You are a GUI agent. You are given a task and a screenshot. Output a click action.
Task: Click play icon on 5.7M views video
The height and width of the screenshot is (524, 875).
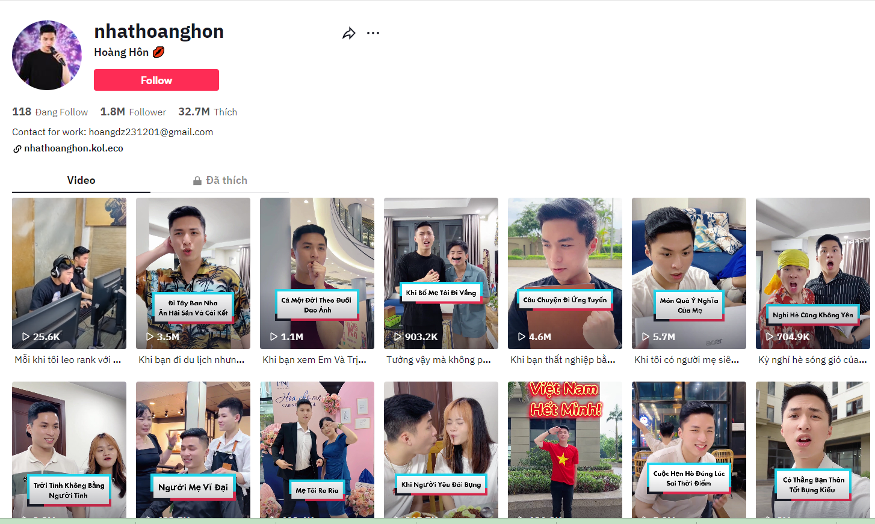point(646,337)
